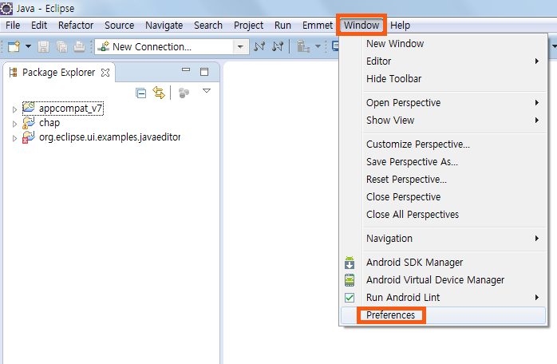The image size is (557, 364).
Task: Open the Run menu
Action: 282,26
